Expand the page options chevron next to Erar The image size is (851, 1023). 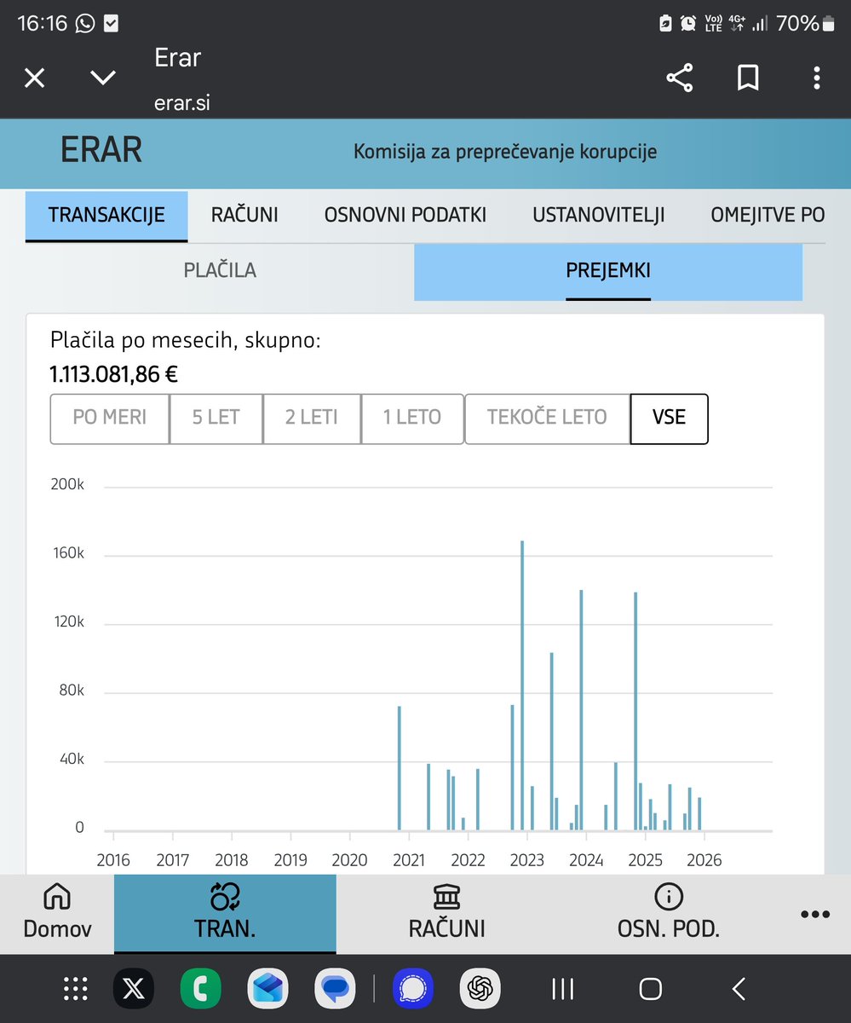(103, 78)
